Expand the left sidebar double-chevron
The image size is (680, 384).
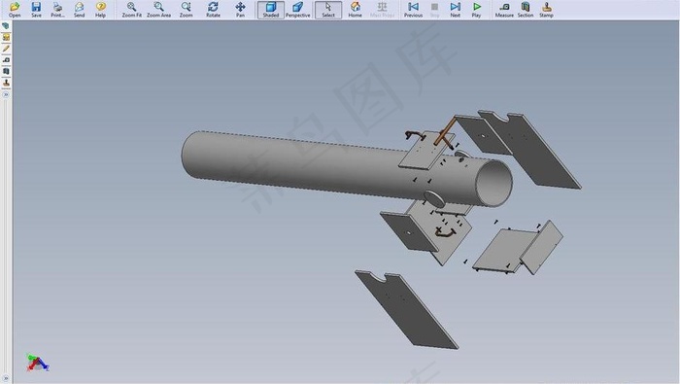(x=6, y=94)
